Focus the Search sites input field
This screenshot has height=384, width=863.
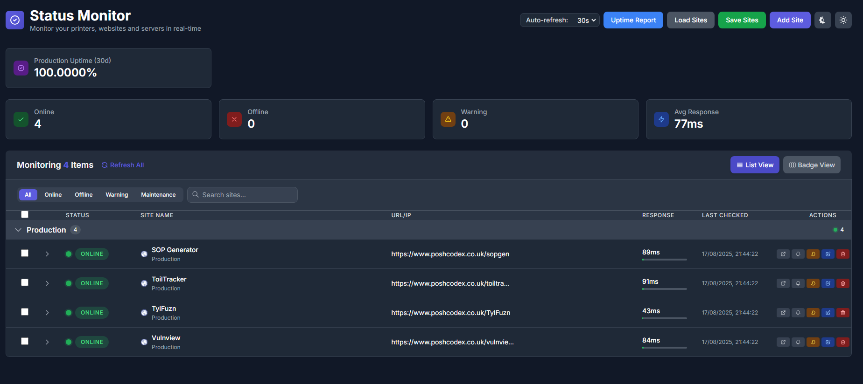pyautogui.click(x=242, y=195)
